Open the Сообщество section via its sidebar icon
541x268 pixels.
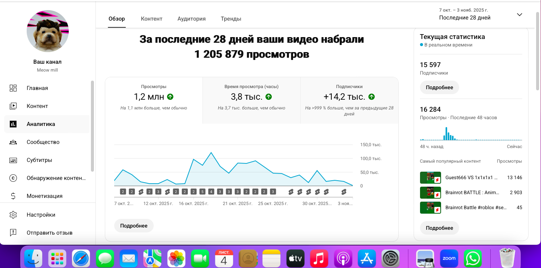(x=13, y=142)
